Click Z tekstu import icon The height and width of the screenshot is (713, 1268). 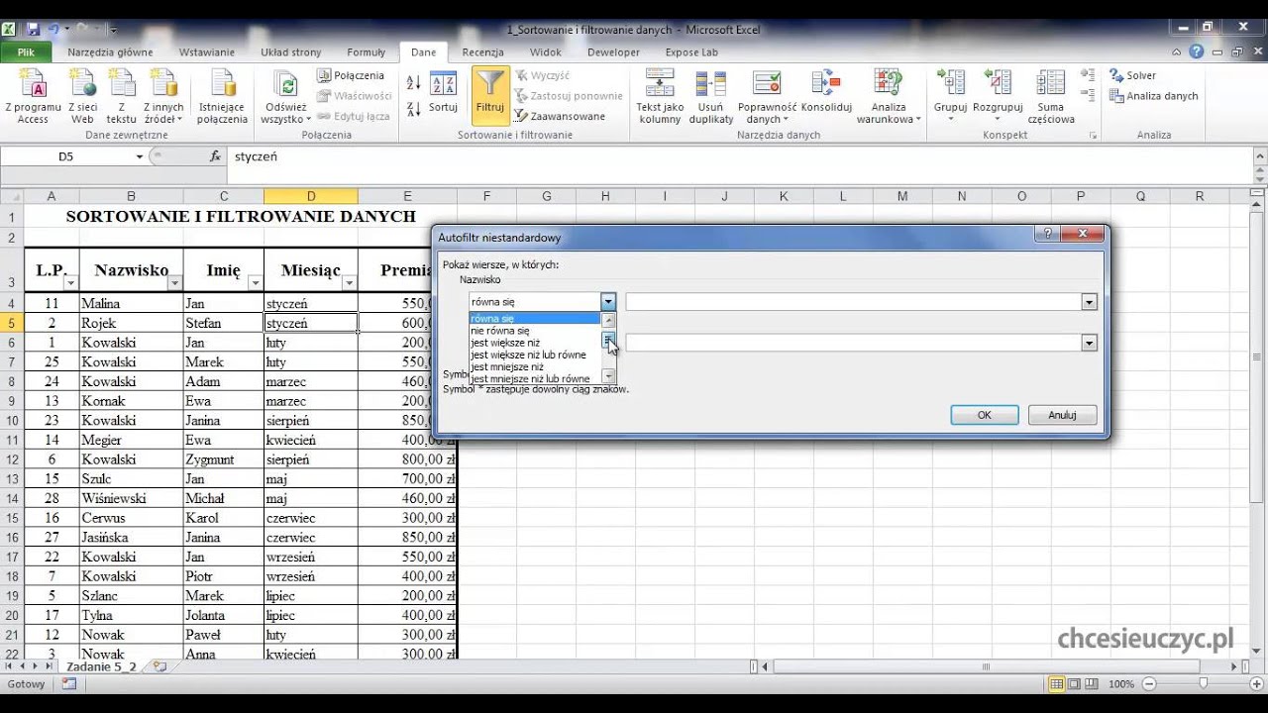pyautogui.click(x=121, y=96)
